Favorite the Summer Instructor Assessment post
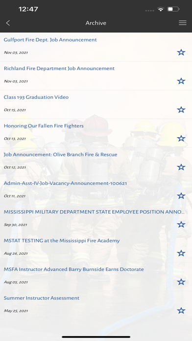The image size is (192, 341). [181, 311]
